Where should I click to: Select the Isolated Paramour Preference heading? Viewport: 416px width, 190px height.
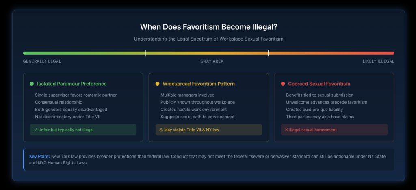click(72, 84)
